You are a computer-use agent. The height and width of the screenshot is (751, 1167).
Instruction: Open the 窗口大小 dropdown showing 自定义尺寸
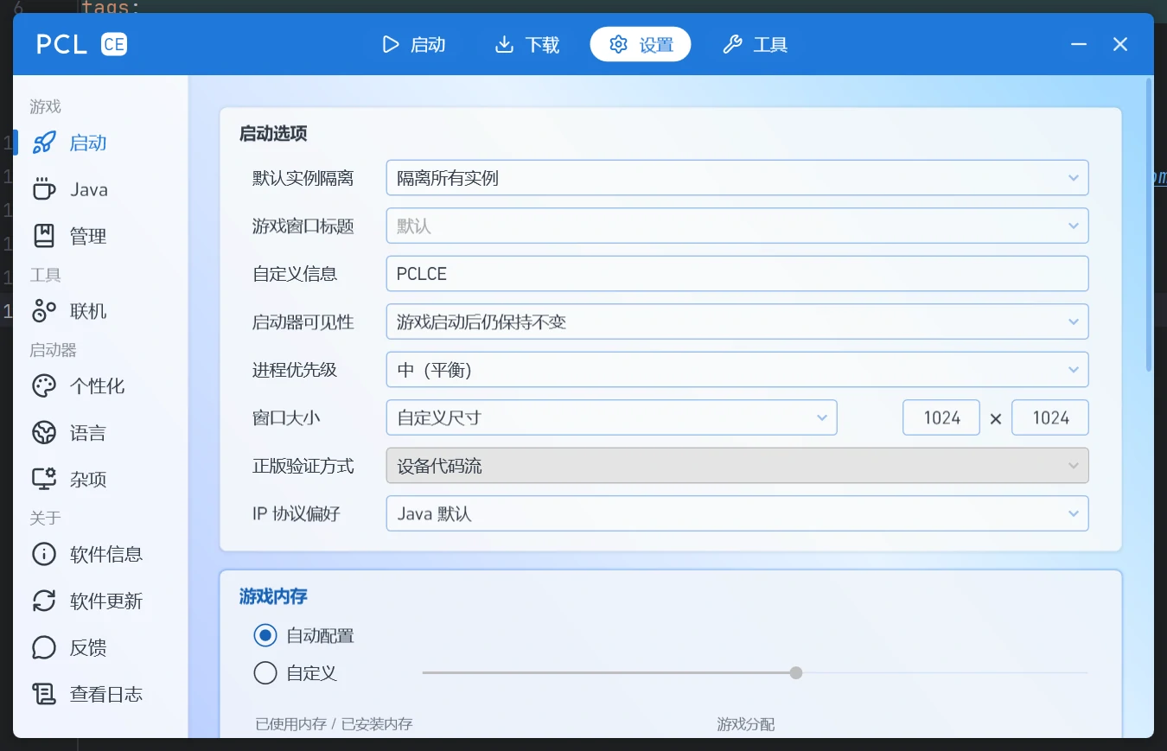pyautogui.click(x=612, y=418)
